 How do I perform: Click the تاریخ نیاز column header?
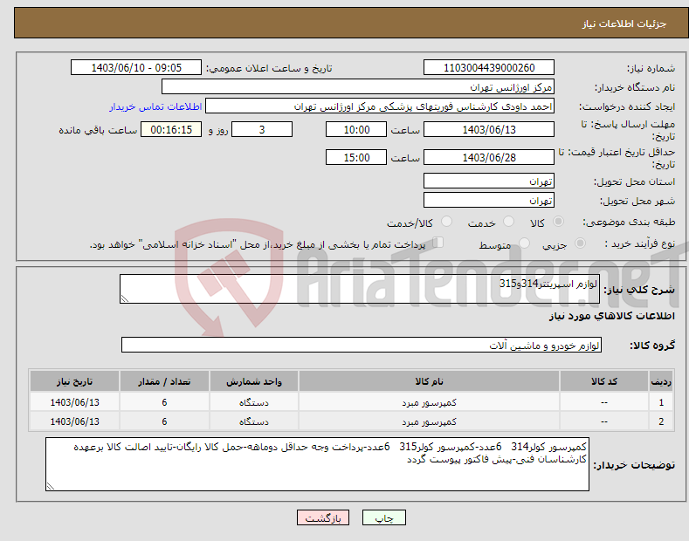pyautogui.click(x=75, y=381)
